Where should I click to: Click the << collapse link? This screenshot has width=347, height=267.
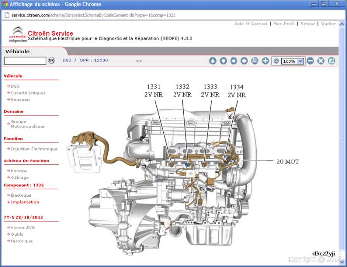coord(139,61)
